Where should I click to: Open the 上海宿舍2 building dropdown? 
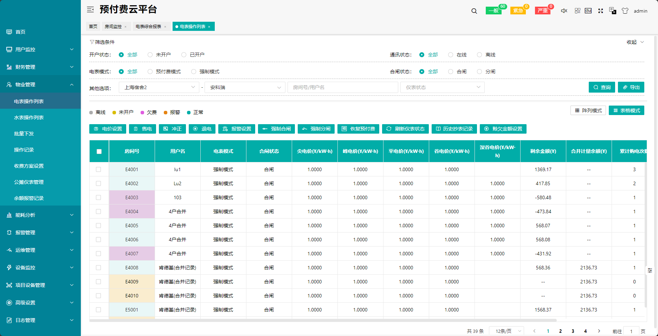159,87
